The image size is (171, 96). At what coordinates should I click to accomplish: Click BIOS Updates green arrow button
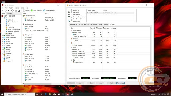[x=36, y=11]
